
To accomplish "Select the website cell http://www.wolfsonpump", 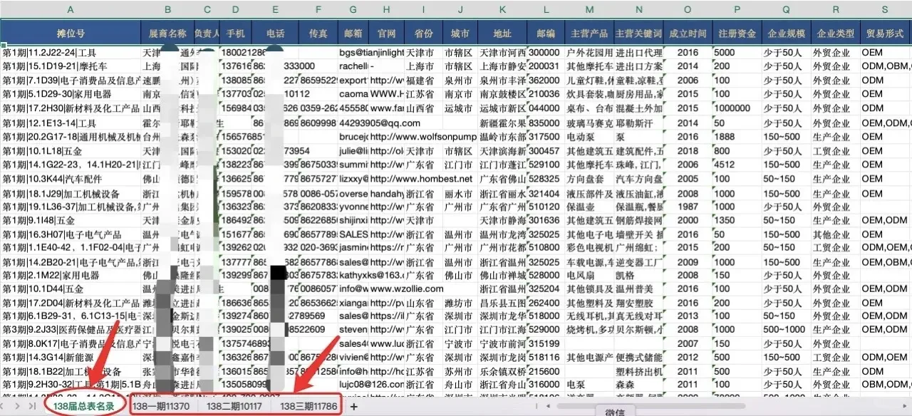I will click(x=423, y=137).
